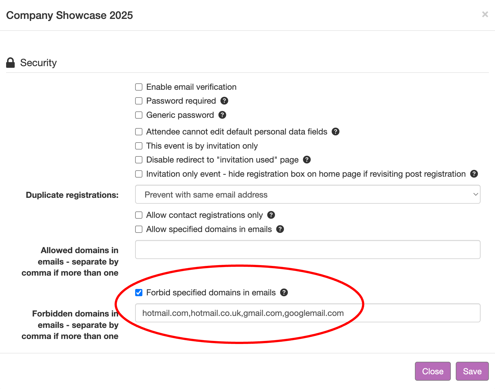Open help for Allow specified domains
The image size is (495, 389).
click(x=280, y=229)
